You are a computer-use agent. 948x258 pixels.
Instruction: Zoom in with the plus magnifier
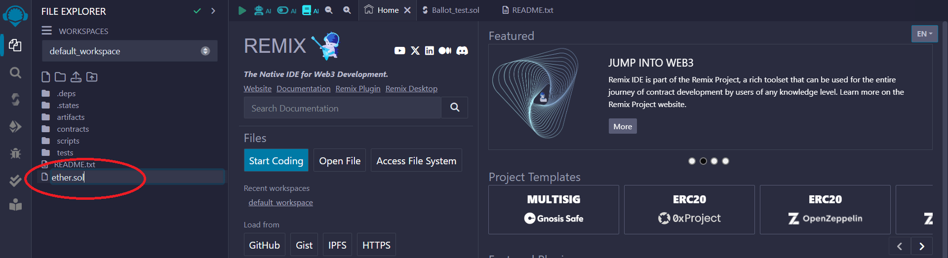tap(347, 10)
